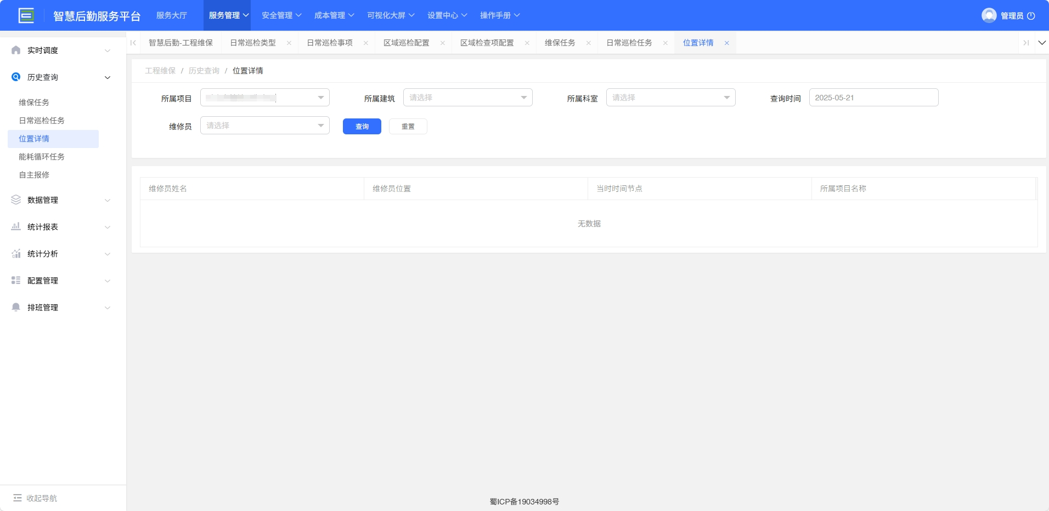The height and width of the screenshot is (511, 1049).
Task: Expand the 排班管理 sidebar section
Action: (x=108, y=308)
